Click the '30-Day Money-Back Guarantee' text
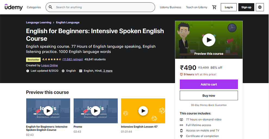Viewport: 269px width, 139px height. tap(209, 105)
